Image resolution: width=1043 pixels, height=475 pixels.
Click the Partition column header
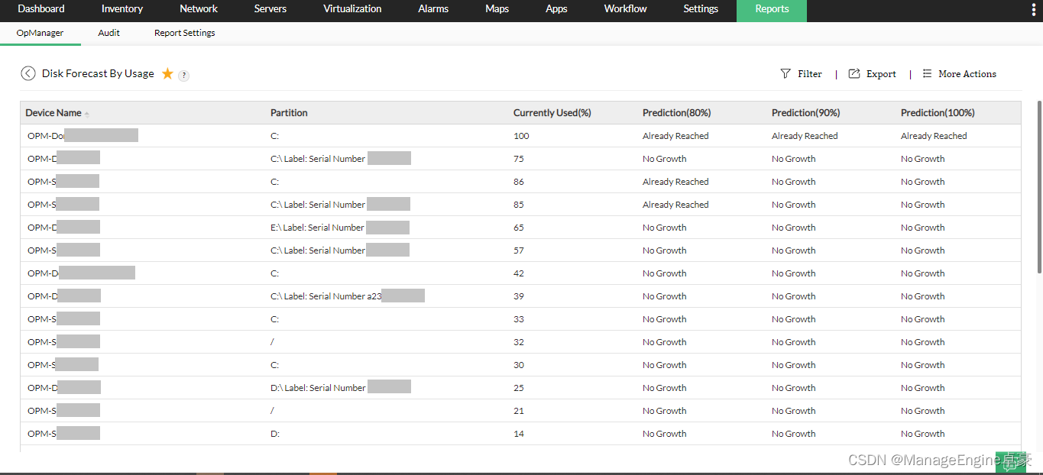click(289, 113)
